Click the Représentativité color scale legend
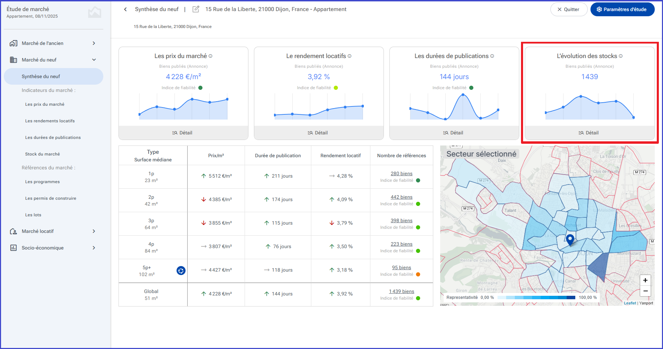This screenshot has height=349, width=663. [x=536, y=298]
